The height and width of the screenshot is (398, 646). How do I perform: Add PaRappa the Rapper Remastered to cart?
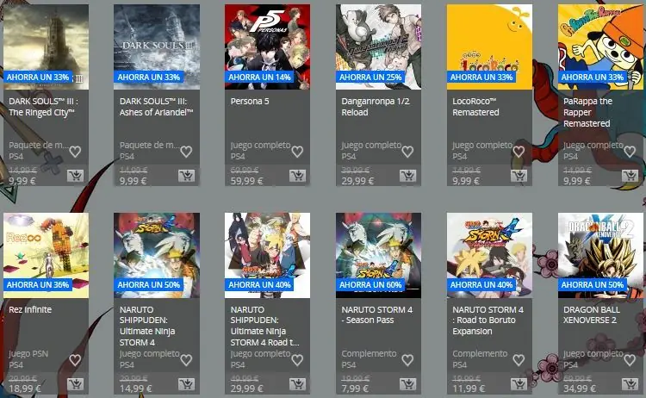coord(630,176)
